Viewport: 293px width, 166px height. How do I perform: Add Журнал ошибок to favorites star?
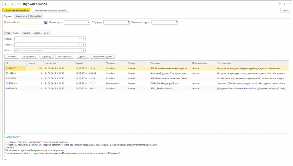pyautogui.click(x=19, y=4)
